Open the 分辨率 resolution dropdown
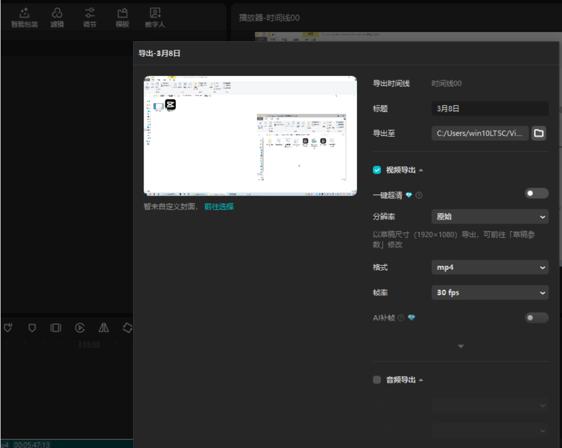This screenshot has height=448, width=562. pyautogui.click(x=489, y=217)
